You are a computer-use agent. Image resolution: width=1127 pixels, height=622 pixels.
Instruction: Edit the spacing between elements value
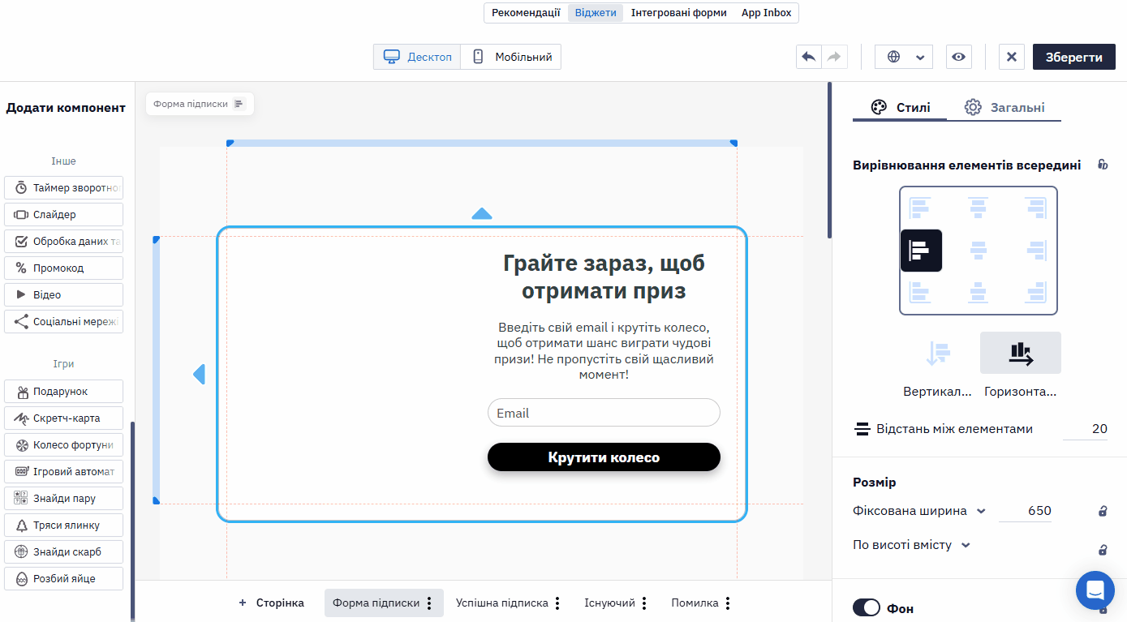[1086, 429]
